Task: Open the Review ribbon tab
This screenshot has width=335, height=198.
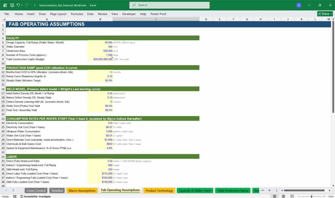Action: pyautogui.click(x=102, y=14)
